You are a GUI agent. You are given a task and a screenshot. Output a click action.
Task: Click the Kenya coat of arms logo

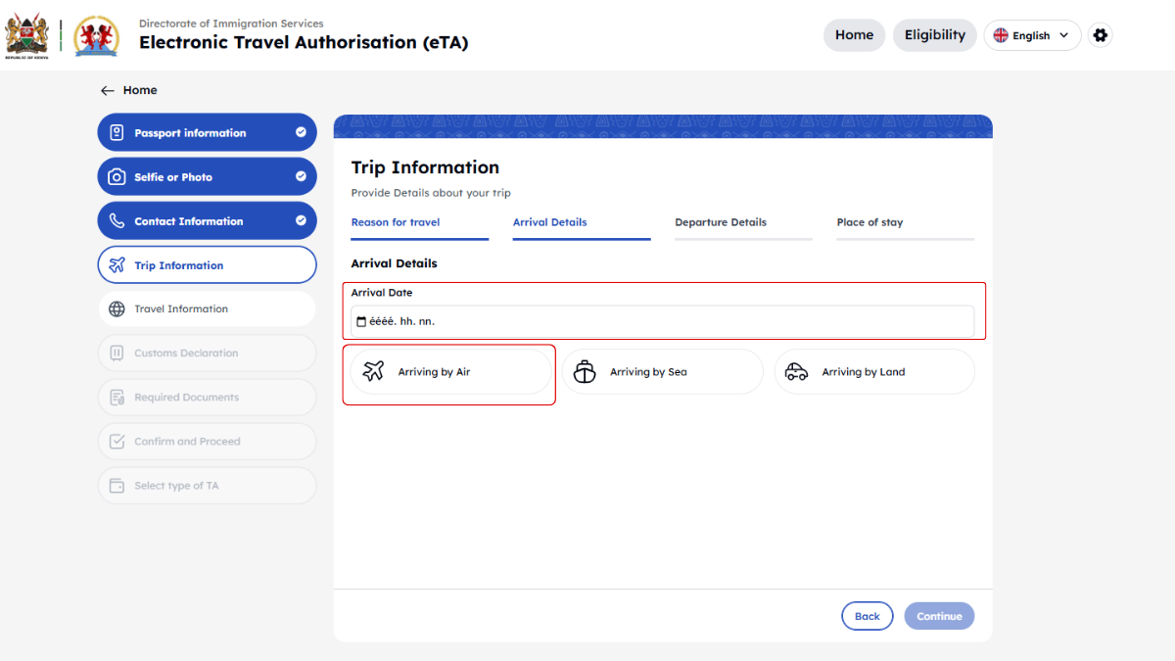pos(26,36)
